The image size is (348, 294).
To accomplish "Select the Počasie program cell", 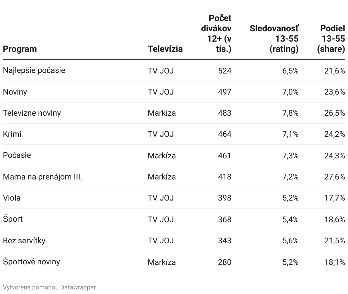I will coord(17,155).
